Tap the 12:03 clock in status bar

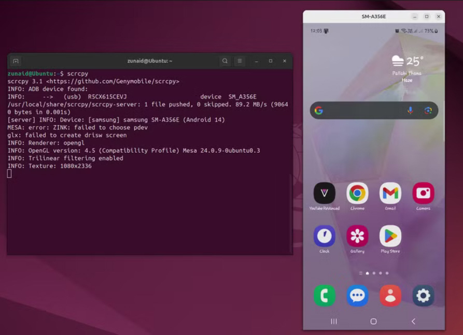(316, 31)
